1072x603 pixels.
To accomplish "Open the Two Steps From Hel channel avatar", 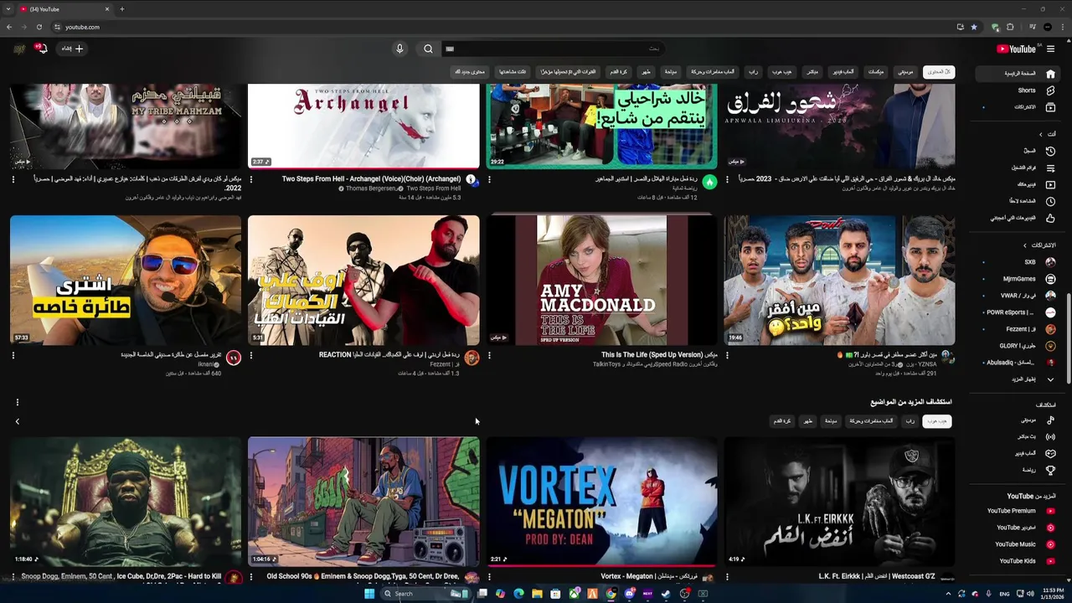I will (x=471, y=180).
